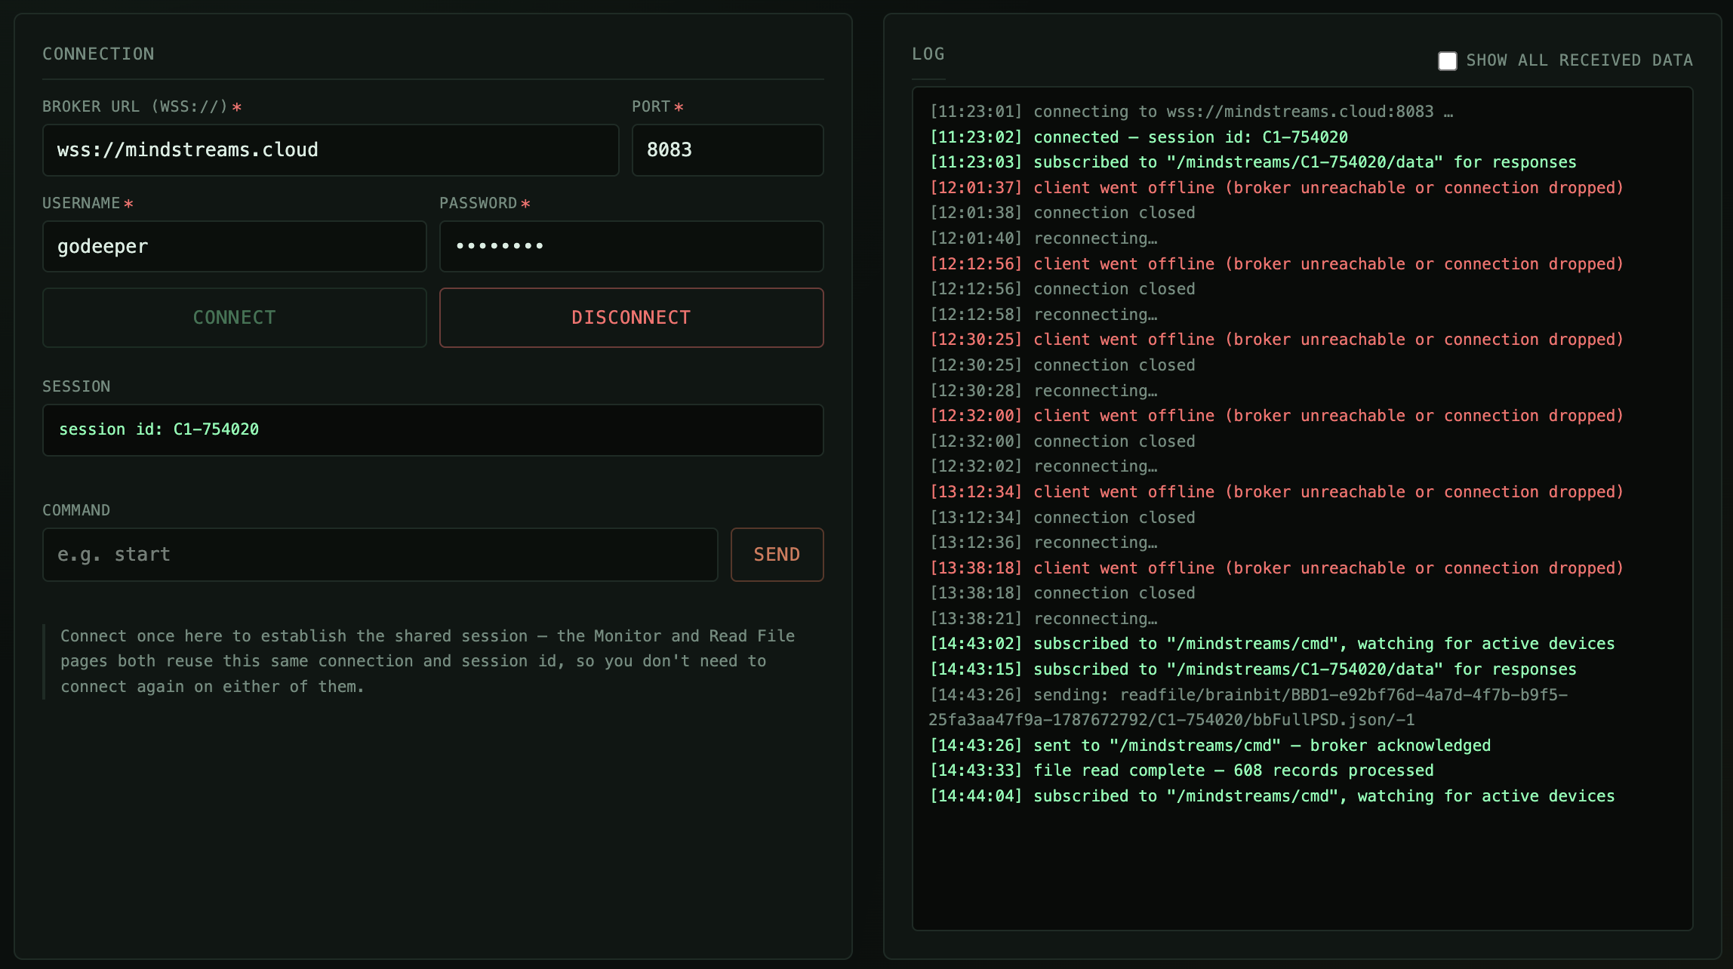Click log line '[11:23:02] connected — session id: C1-754020'
Screen dimensions: 1733x969
(1139, 137)
